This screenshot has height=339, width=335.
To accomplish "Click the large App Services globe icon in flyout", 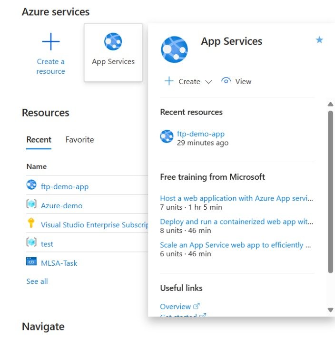I will point(174,49).
